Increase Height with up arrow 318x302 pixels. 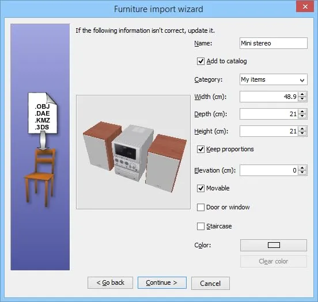click(302, 129)
